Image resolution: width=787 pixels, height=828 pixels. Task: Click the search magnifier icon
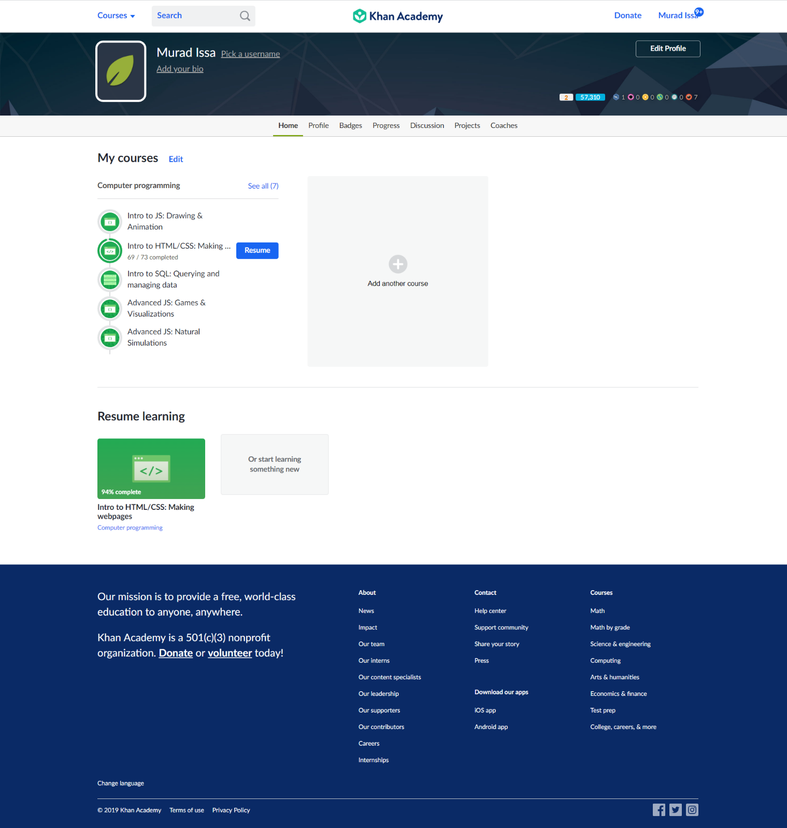click(245, 16)
